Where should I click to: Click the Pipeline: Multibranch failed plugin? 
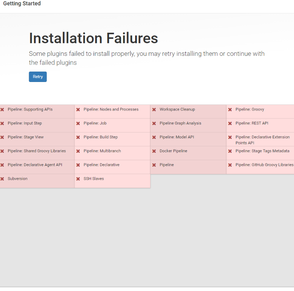pos(102,151)
